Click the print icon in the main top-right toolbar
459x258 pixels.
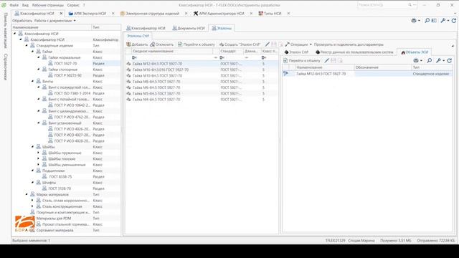pos(414,21)
